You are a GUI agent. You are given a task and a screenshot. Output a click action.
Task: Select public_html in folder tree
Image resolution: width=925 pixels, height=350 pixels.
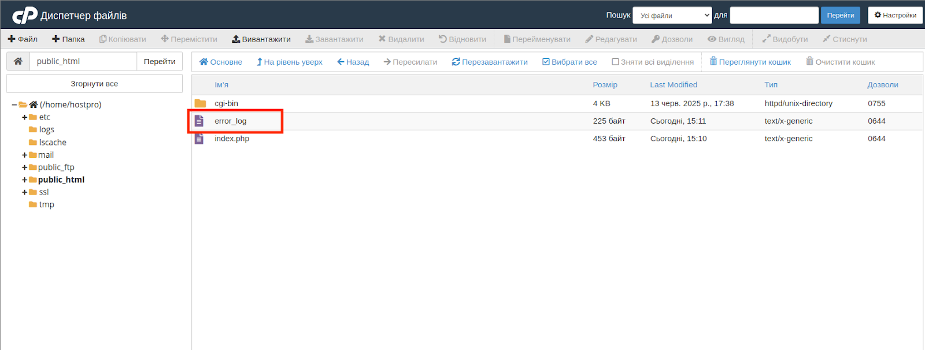point(61,180)
